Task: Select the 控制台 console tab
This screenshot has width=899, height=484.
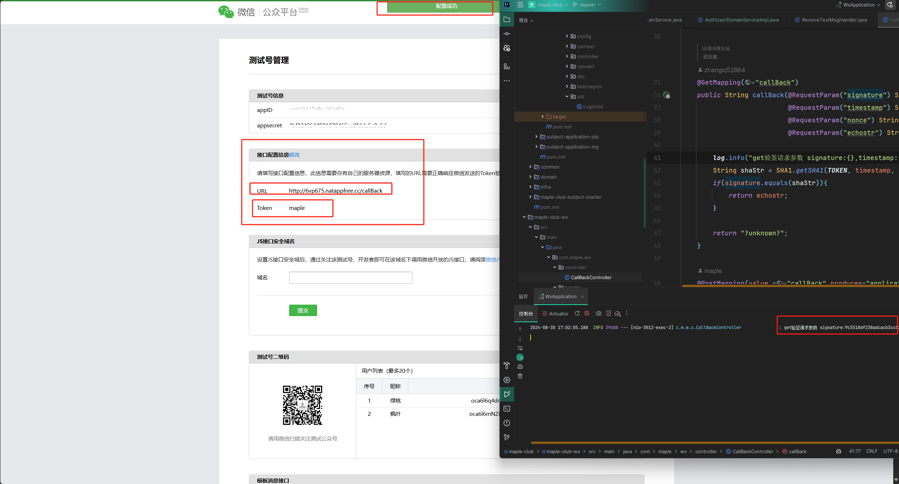Action: click(x=526, y=314)
